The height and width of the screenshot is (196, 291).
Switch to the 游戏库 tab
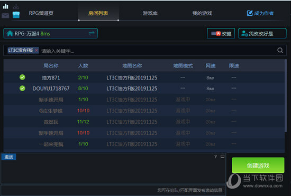pos(150,13)
